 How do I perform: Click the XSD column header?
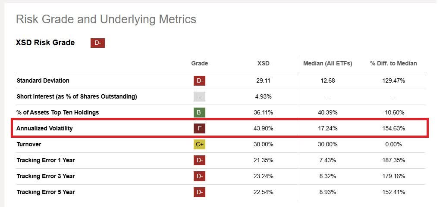263,63
